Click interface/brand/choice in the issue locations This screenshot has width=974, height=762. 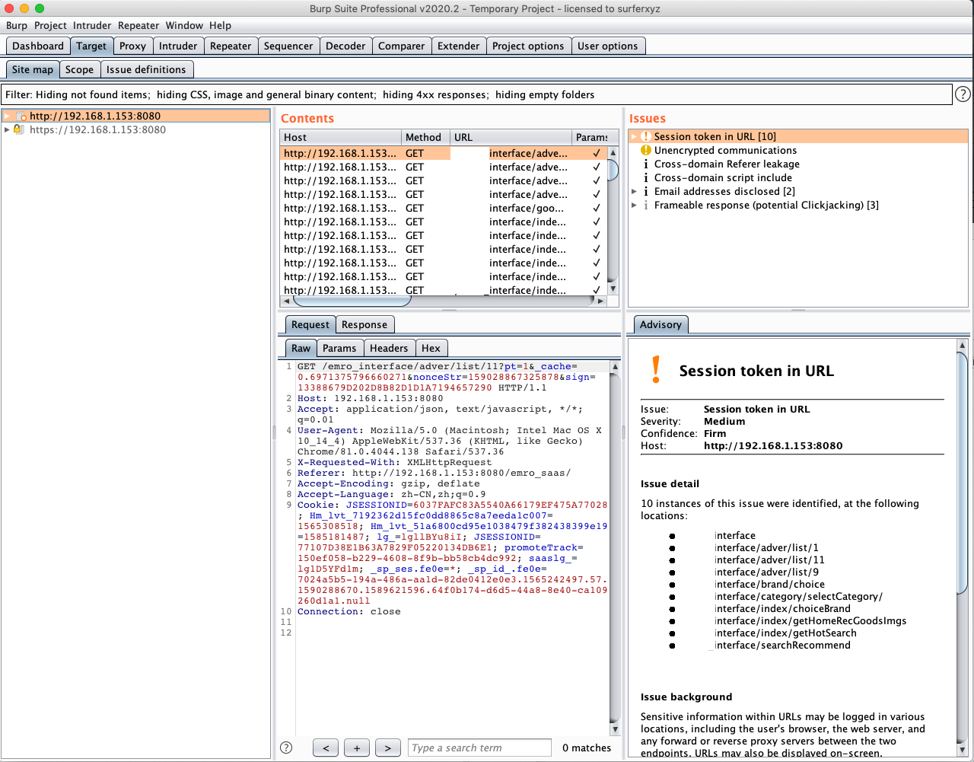point(769,584)
